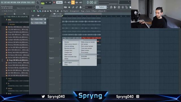Expand the hihats browser folder

(x=10, y=89)
